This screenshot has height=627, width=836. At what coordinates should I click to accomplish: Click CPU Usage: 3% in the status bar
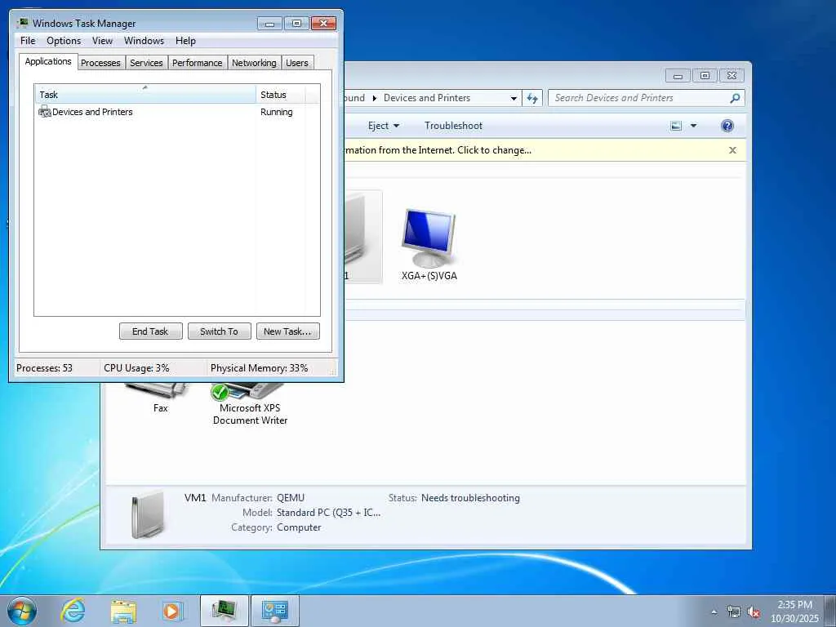[136, 368]
